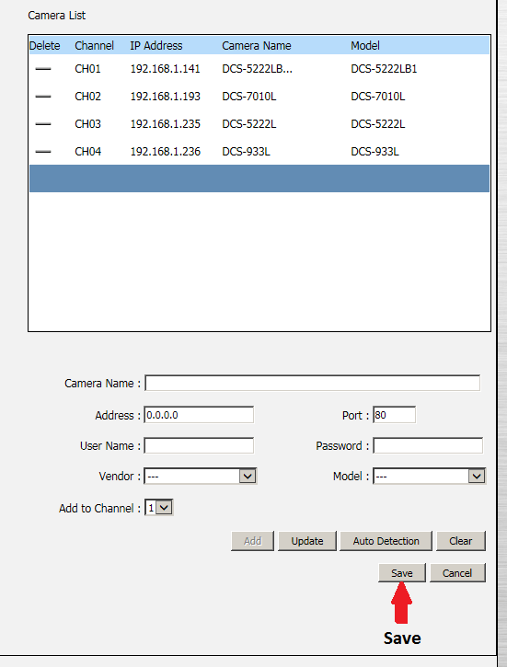Delete the CH04 DCS-933L camera entry
Viewport: 507px width, 667px height.
click(43, 152)
